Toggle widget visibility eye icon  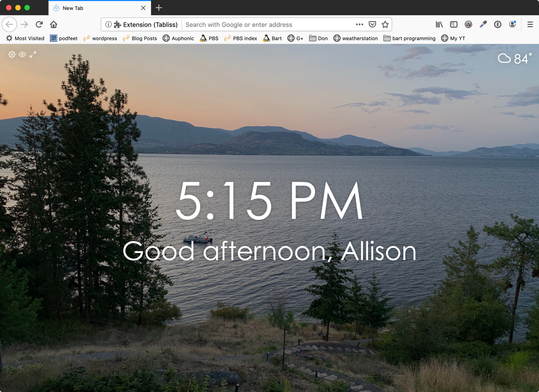(22, 55)
